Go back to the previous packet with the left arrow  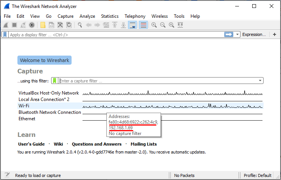click(89, 25)
